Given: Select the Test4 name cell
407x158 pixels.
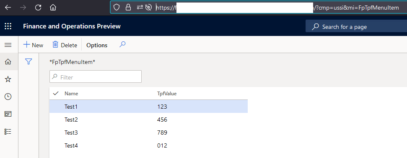Looking at the screenshot, I should pyautogui.click(x=71, y=145).
